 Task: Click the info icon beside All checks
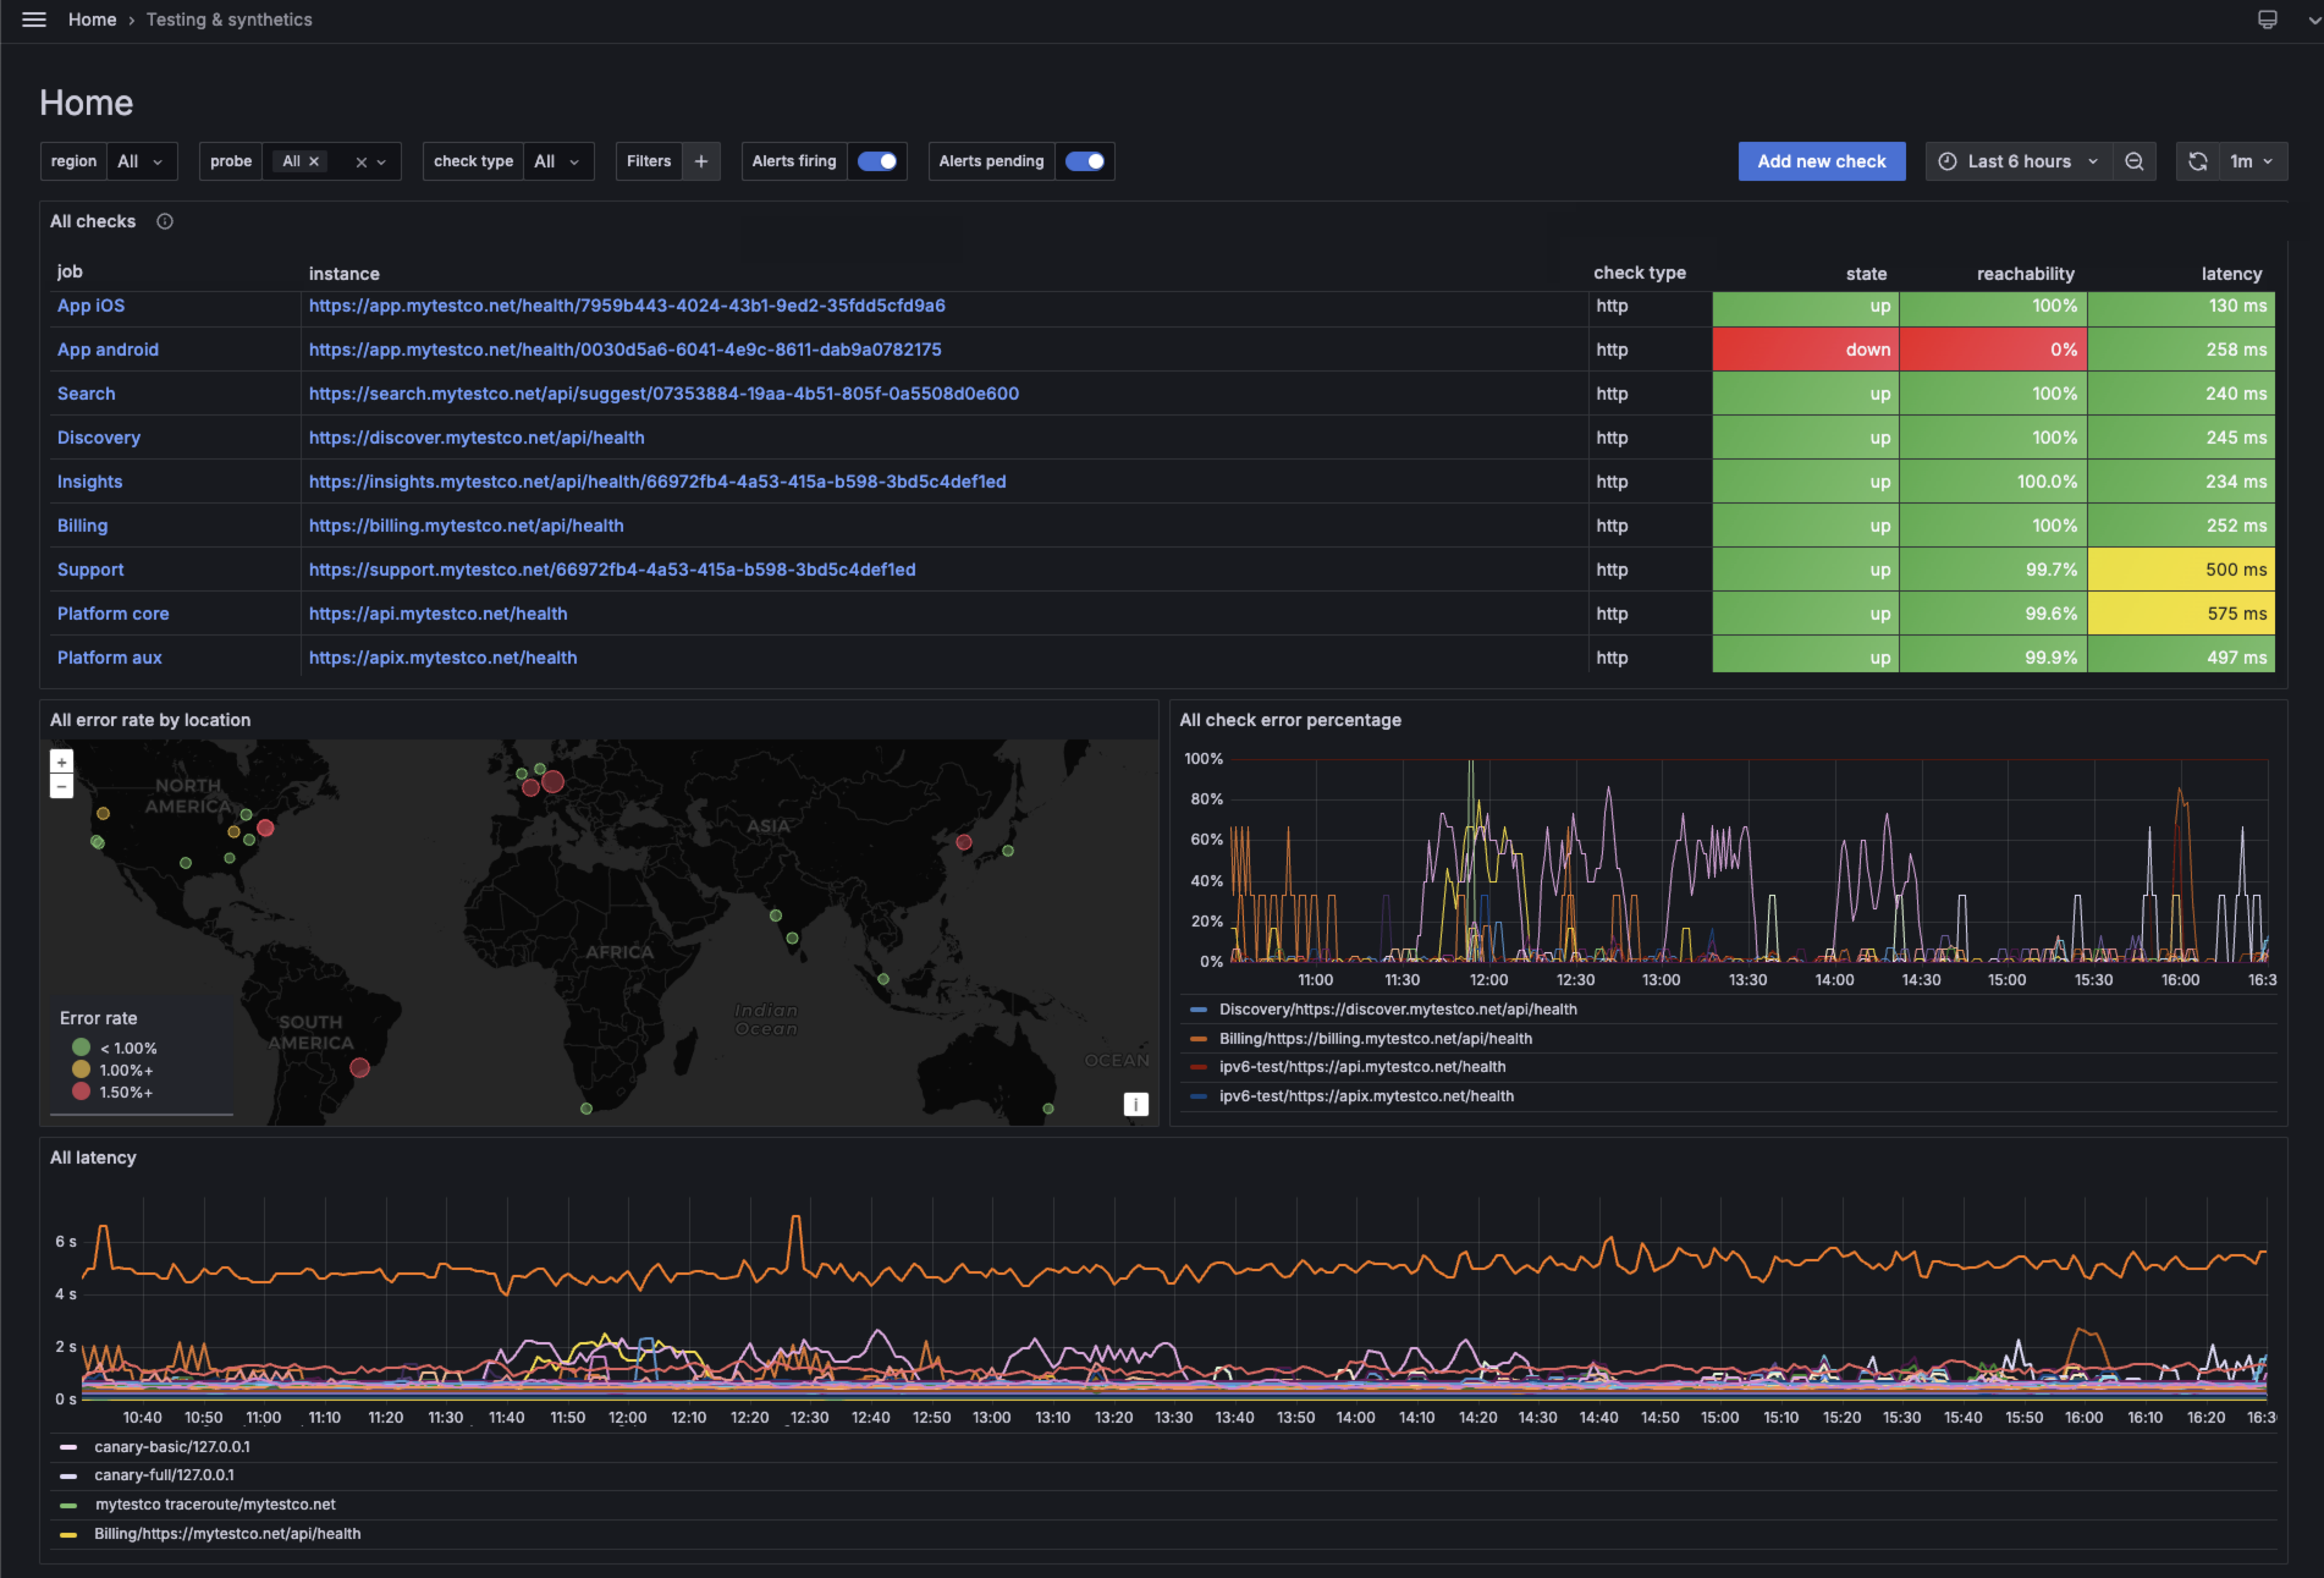point(164,221)
